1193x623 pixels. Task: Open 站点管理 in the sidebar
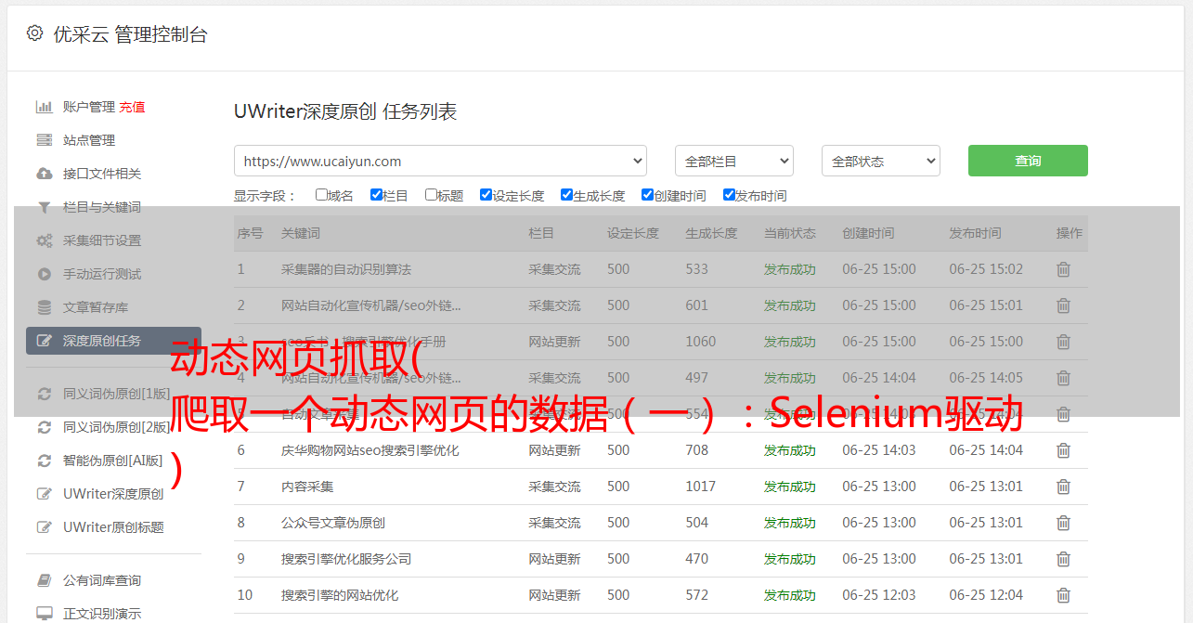(x=89, y=140)
